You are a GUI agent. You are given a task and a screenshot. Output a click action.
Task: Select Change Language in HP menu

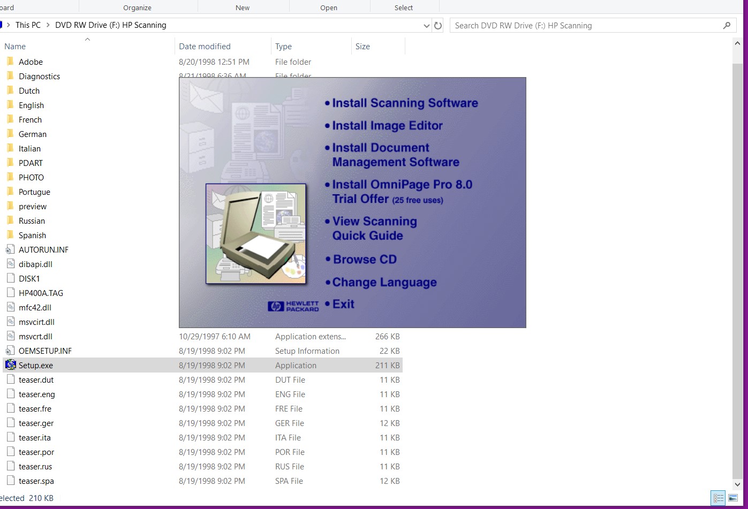click(x=384, y=282)
